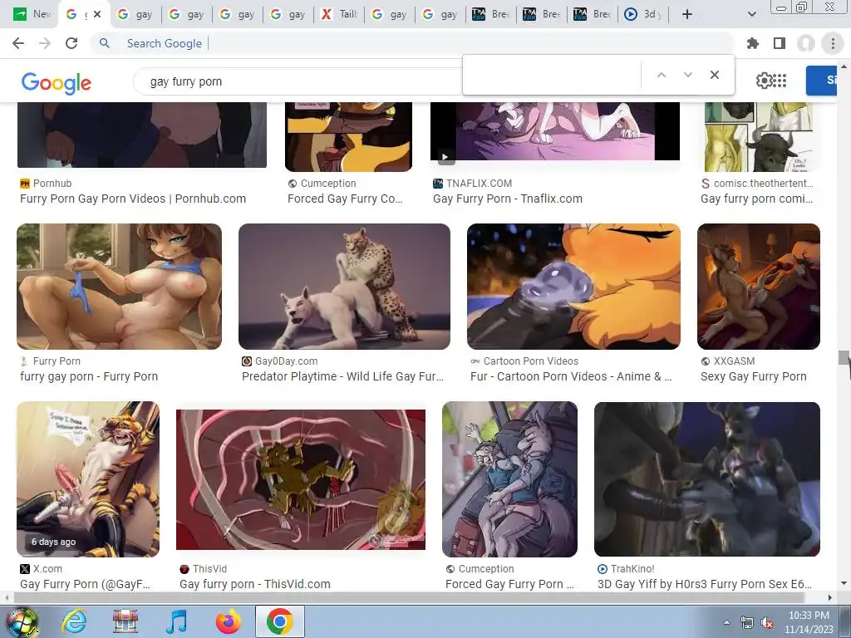
Task: Reload the current page
Action: pyautogui.click(x=71, y=43)
